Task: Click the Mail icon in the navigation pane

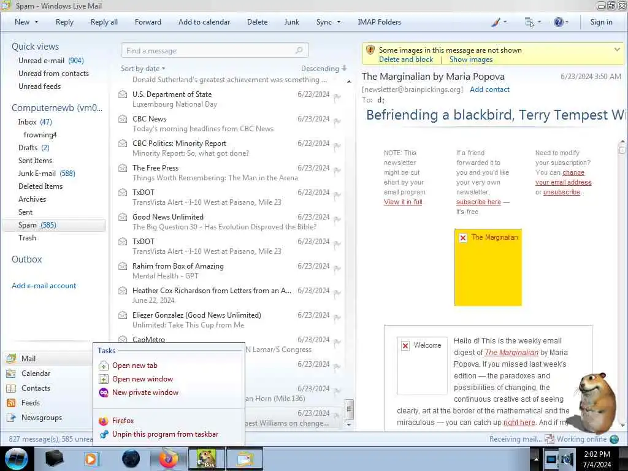Action: pyautogui.click(x=11, y=358)
